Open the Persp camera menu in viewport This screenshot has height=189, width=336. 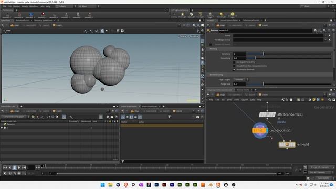click(x=183, y=36)
